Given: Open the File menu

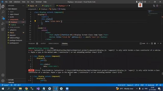Looking at the screenshot, I should pos(6,2).
